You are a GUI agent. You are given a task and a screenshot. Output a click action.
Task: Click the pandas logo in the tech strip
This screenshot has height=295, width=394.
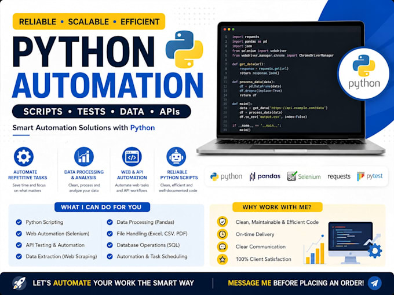click(265, 176)
